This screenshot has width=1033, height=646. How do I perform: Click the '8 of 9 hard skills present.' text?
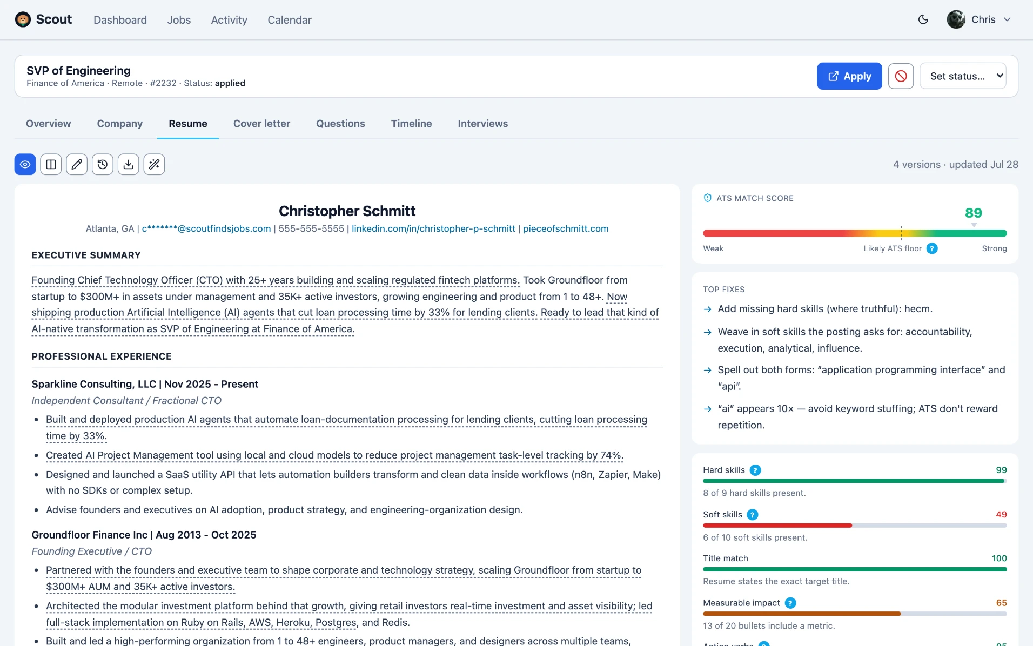pos(754,493)
